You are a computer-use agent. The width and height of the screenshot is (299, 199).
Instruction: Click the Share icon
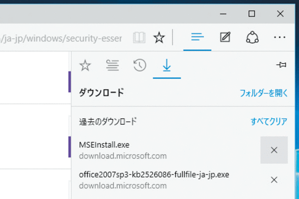click(x=252, y=37)
